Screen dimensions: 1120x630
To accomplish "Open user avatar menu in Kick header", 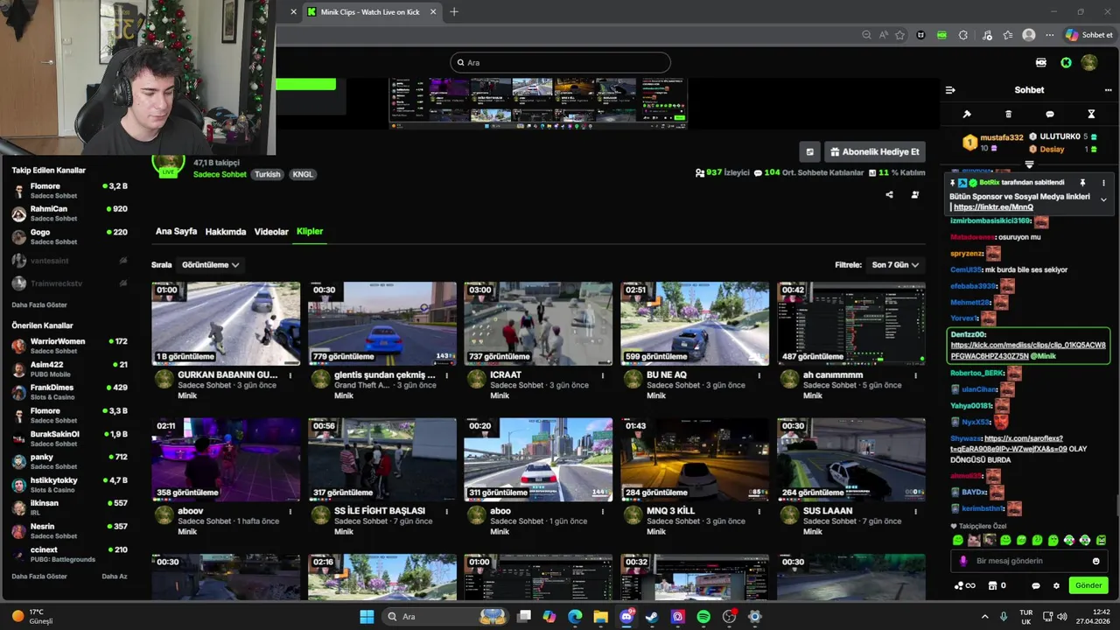I will click(x=1089, y=62).
